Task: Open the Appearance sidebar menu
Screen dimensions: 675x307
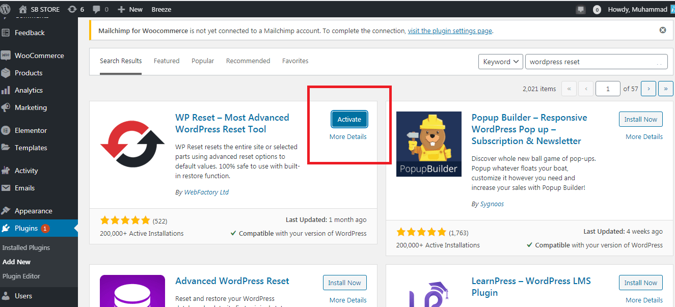Action: click(39, 211)
